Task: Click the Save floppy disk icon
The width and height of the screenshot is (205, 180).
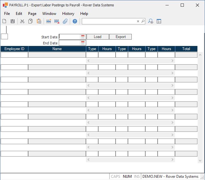Action: 13,21
